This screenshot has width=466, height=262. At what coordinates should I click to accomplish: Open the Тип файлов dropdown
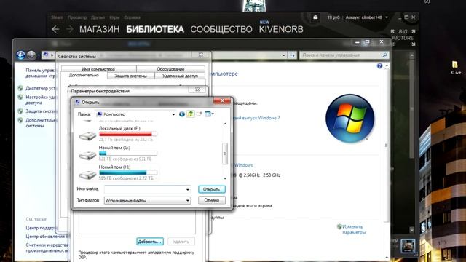point(147,201)
